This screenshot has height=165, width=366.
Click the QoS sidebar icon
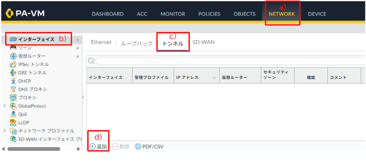[x=13, y=114]
